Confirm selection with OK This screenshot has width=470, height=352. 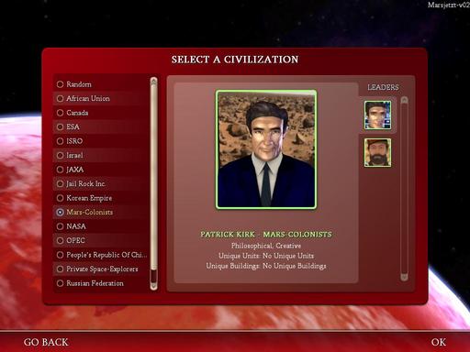click(439, 342)
